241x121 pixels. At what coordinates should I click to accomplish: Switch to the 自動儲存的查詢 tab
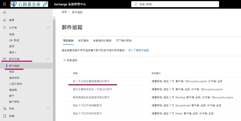102,41
